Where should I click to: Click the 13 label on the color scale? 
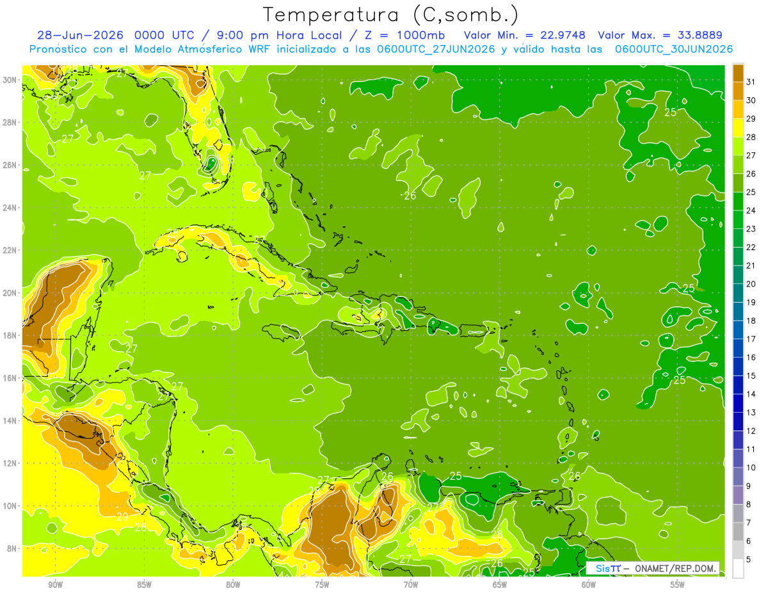click(751, 413)
